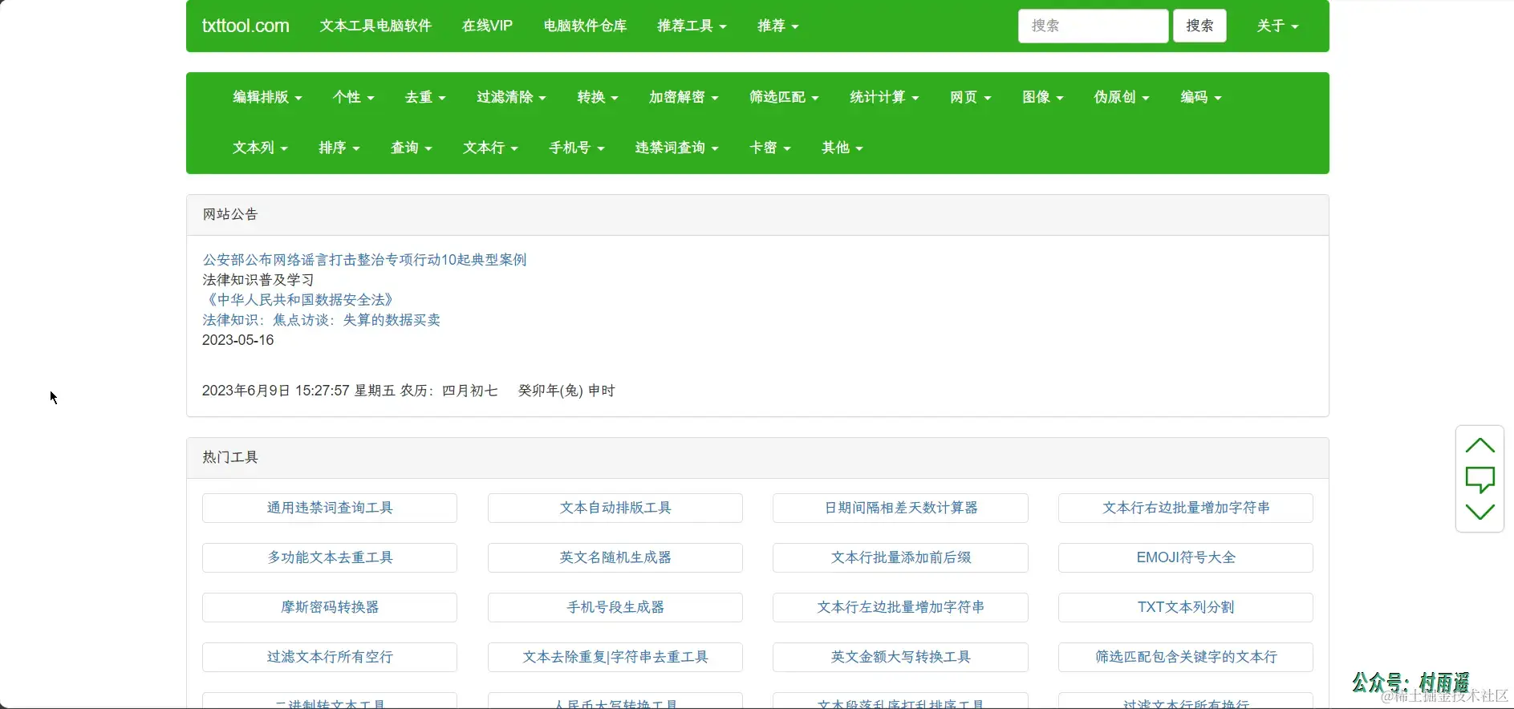
Task: Open TXT文本列分割 tool
Action: click(x=1186, y=607)
